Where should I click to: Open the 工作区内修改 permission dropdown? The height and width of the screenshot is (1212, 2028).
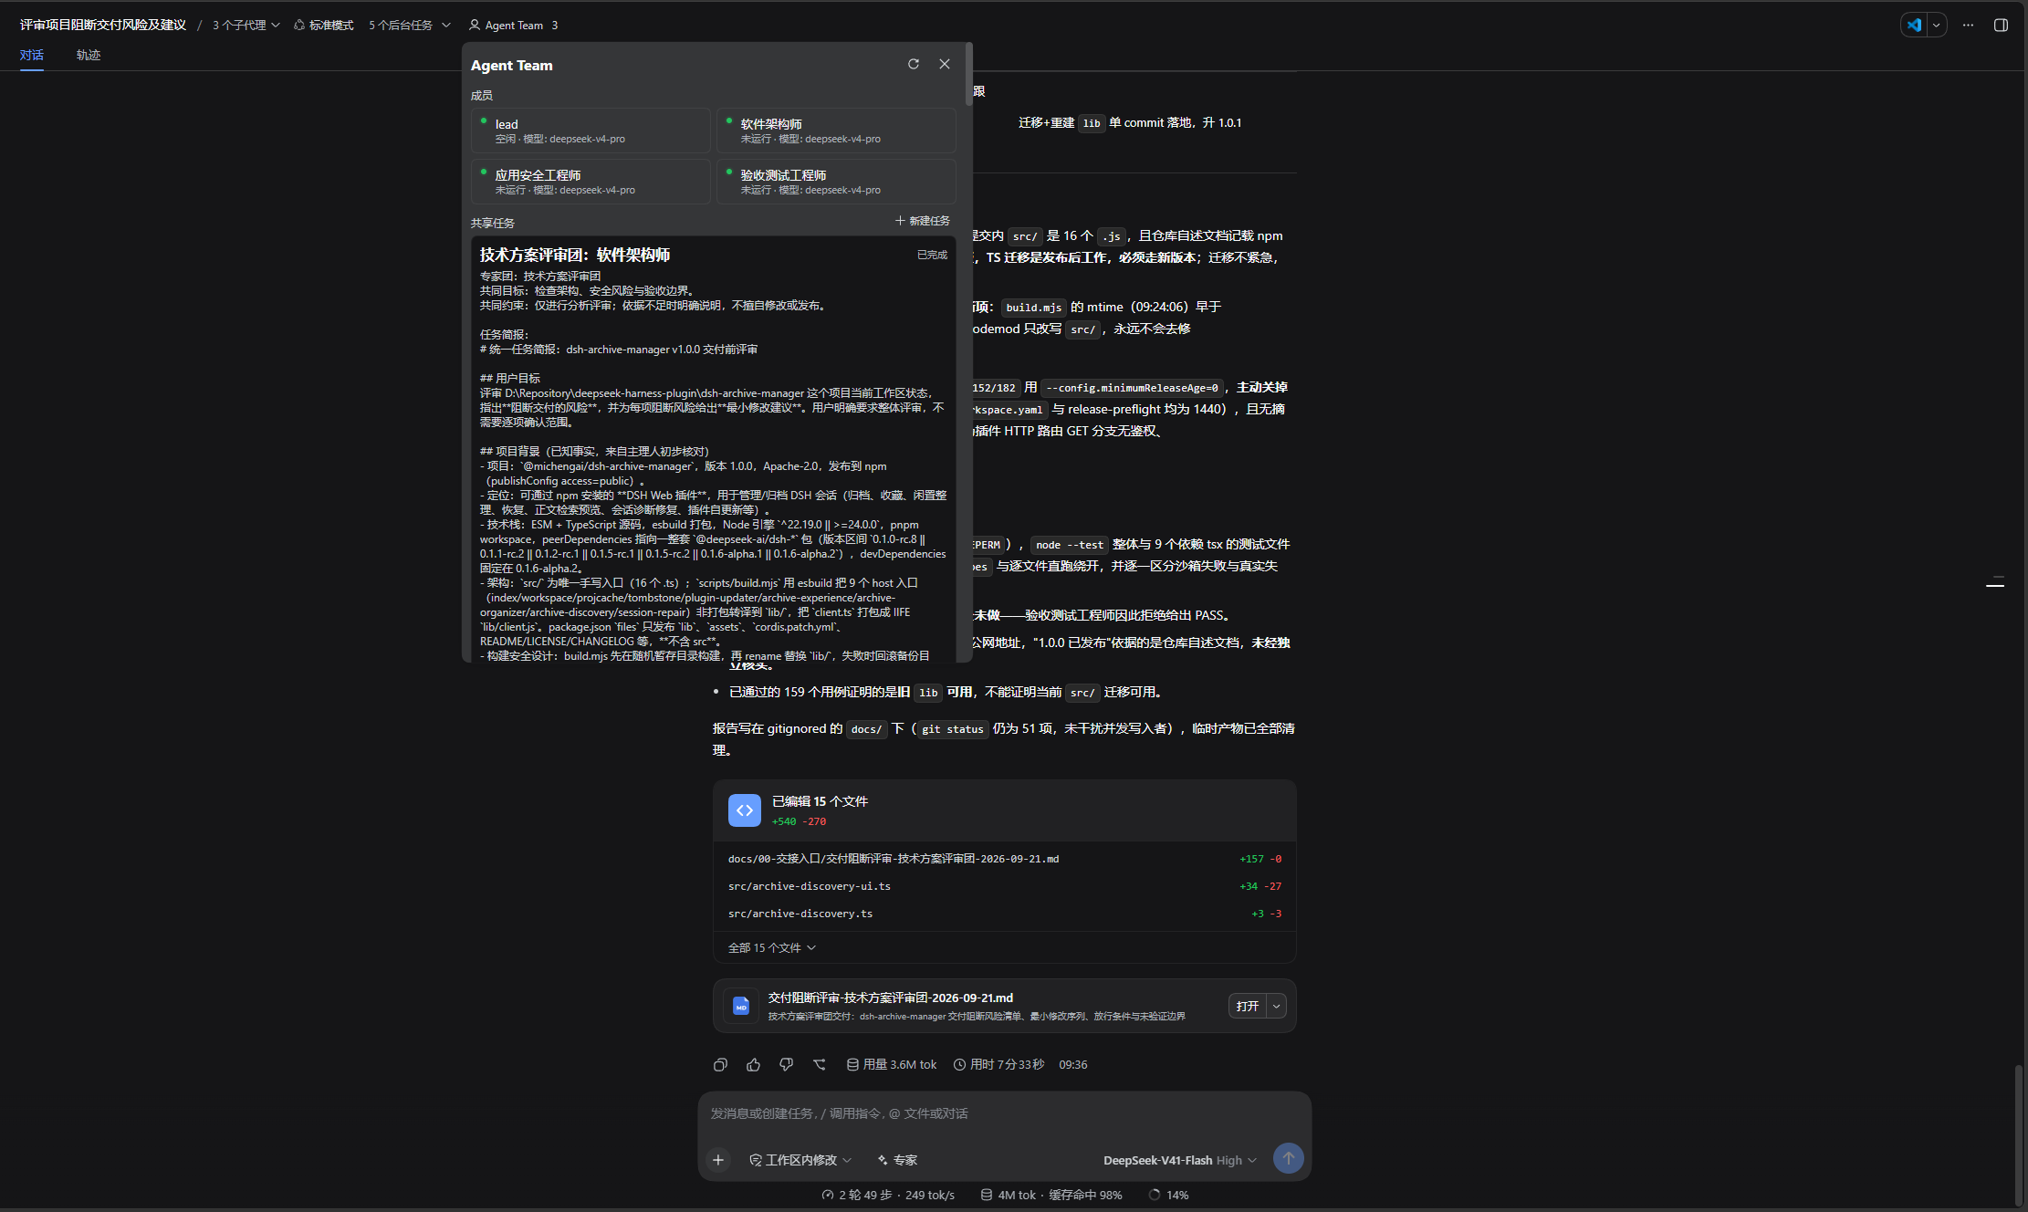click(x=800, y=1159)
